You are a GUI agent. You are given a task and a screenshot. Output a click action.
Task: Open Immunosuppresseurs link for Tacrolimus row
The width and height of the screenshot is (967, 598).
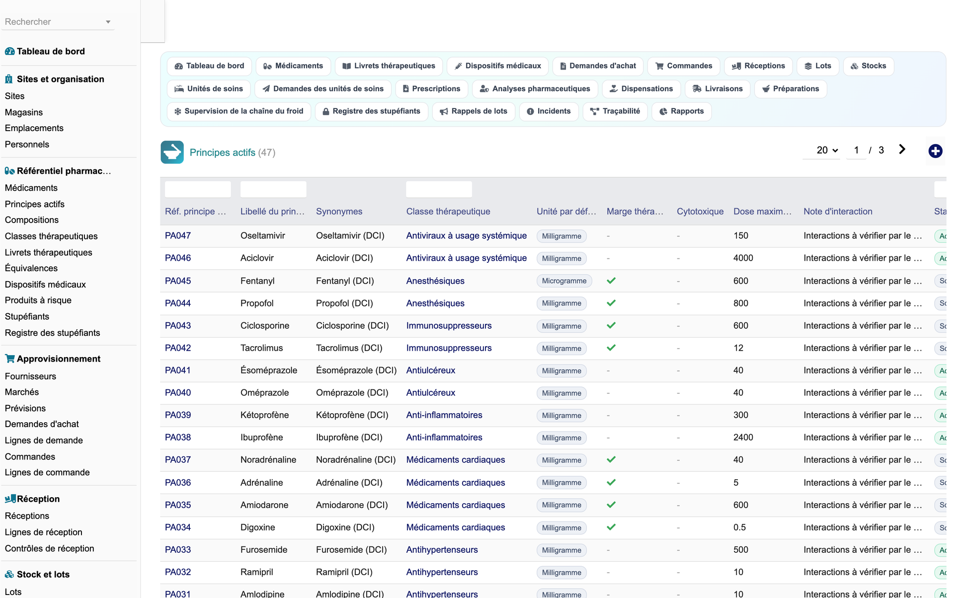pos(449,348)
